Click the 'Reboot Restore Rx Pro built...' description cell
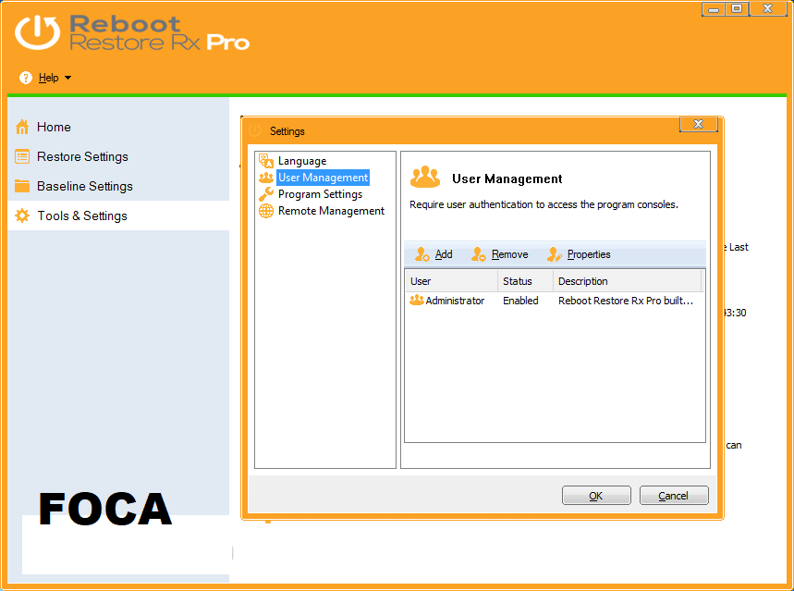794x591 pixels. click(626, 301)
